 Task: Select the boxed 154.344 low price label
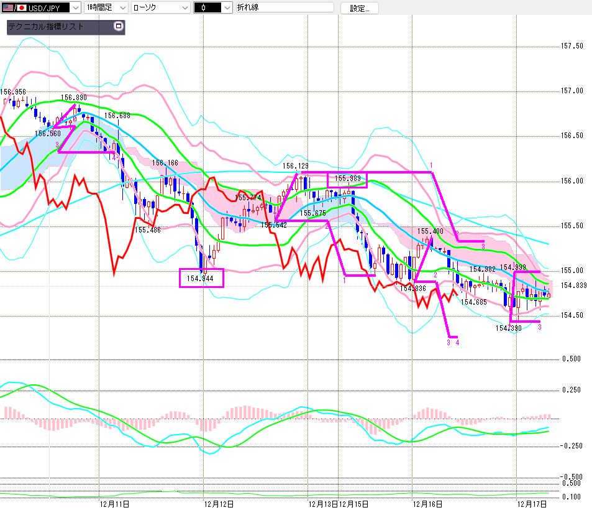(x=200, y=278)
